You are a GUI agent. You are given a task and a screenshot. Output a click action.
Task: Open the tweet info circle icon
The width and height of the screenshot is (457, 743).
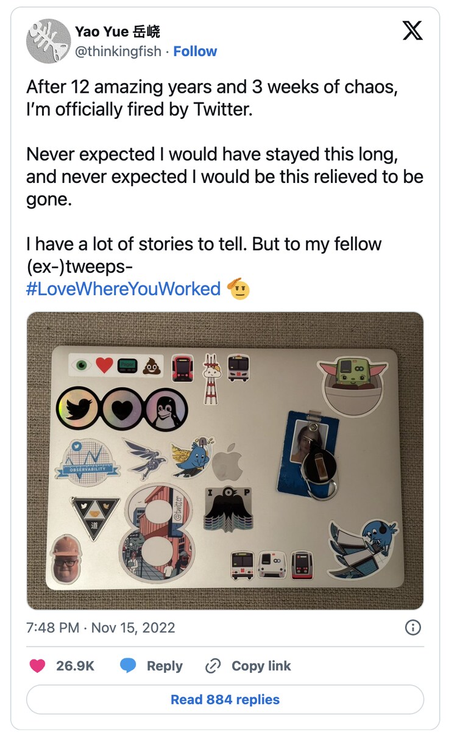(413, 628)
